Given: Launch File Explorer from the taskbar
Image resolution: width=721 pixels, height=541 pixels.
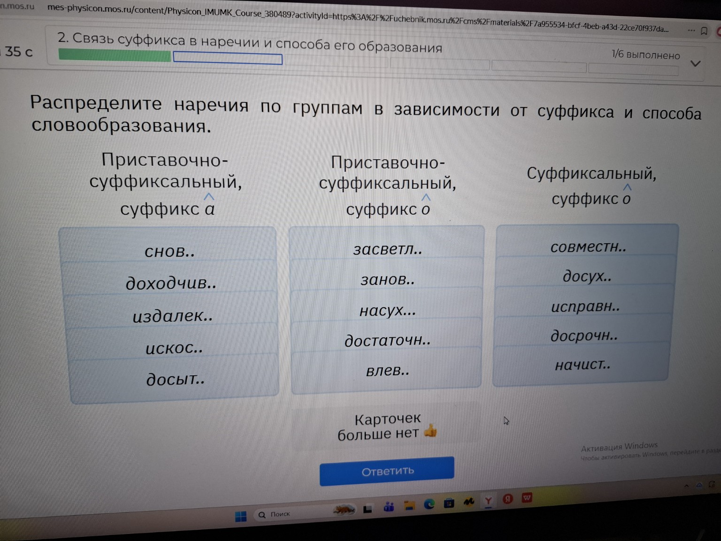Looking at the screenshot, I should (x=409, y=506).
